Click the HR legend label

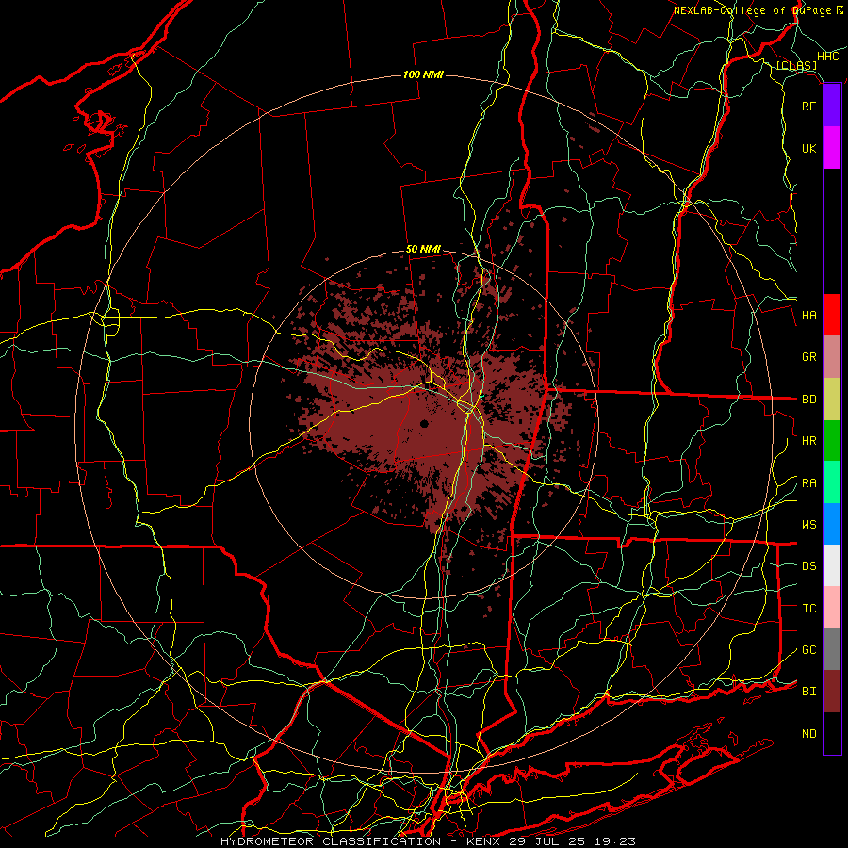pos(809,441)
